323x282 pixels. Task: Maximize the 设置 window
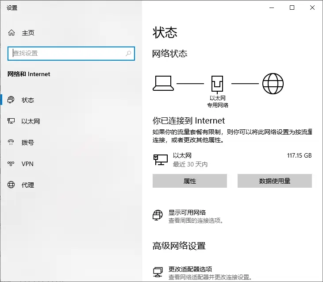292,8
